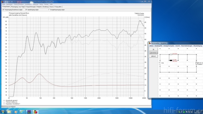Select the black inductor component in the circuit
This screenshot has height=114, width=203.
(x=171, y=60)
